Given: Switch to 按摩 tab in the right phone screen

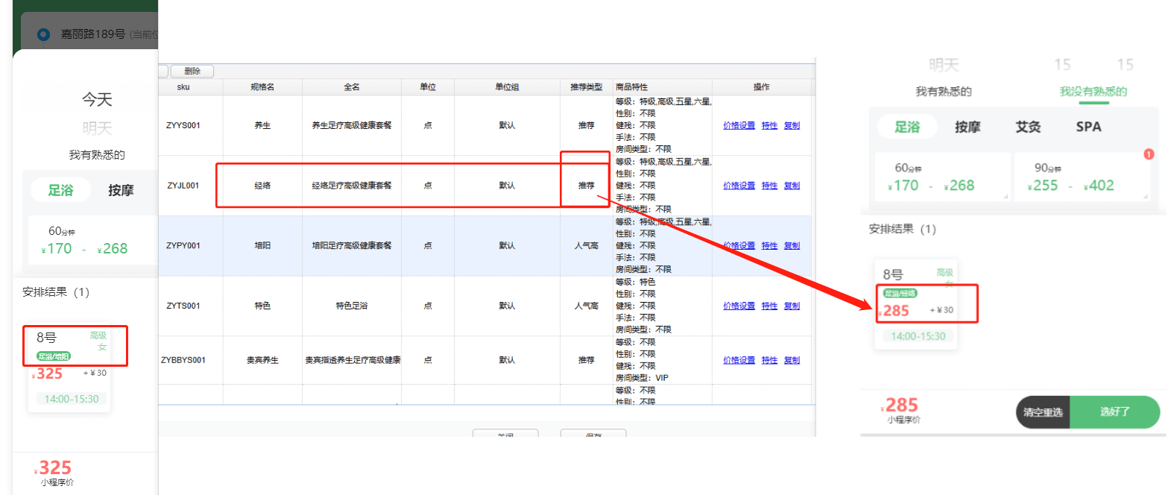Looking at the screenshot, I should coord(967,127).
